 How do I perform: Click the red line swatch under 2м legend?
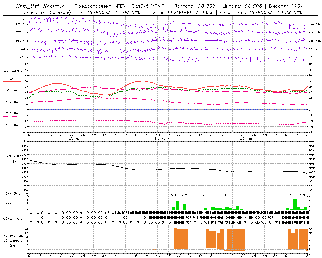12,81
